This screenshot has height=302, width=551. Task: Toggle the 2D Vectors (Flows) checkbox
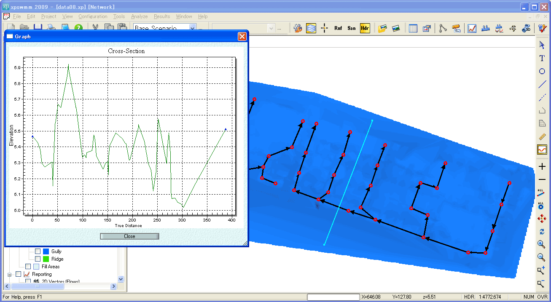tap(28, 281)
